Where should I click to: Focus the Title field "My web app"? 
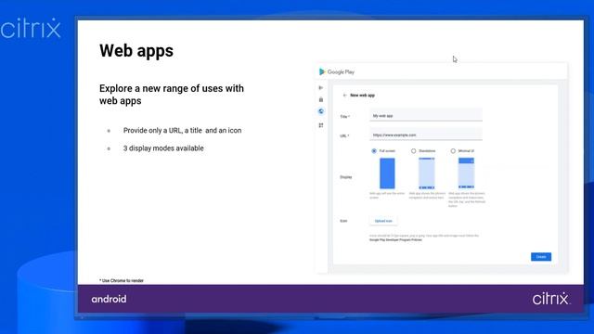point(426,115)
